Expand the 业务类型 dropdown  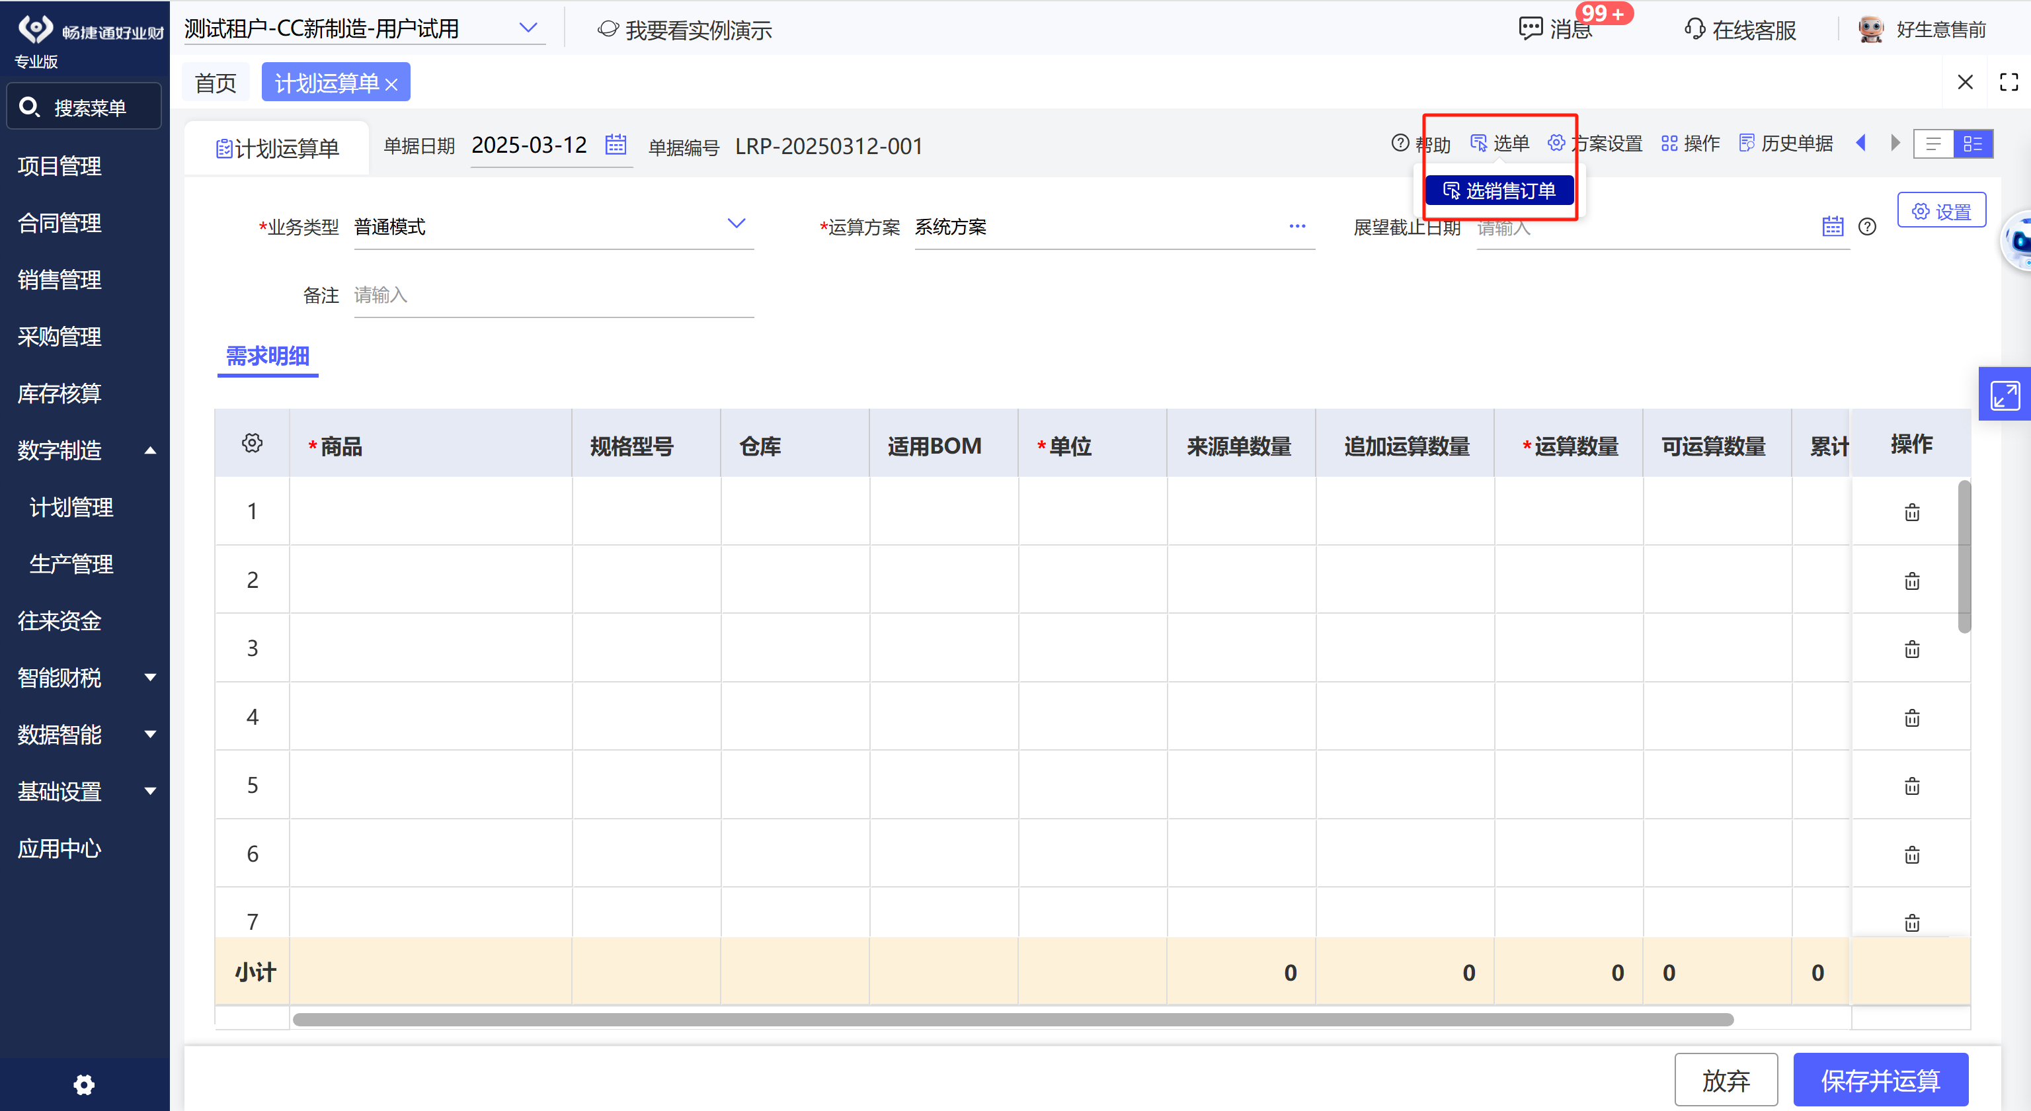[x=736, y=224]
